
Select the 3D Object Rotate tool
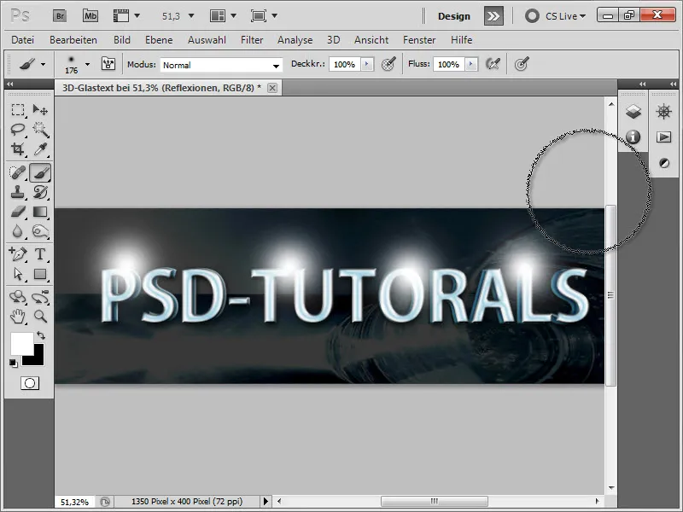[x=18, y=297]
